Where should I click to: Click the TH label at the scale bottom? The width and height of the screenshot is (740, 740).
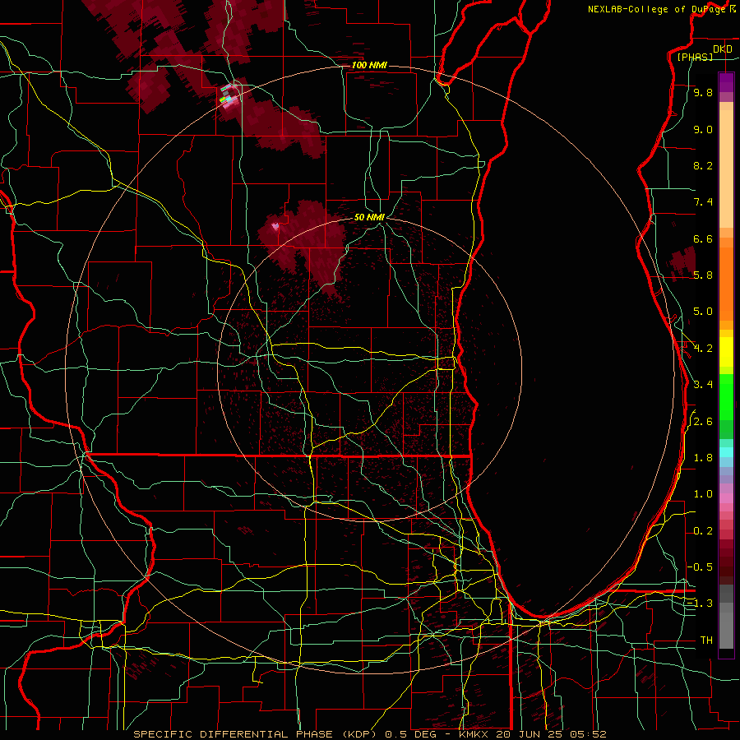[x=706, y=641]
